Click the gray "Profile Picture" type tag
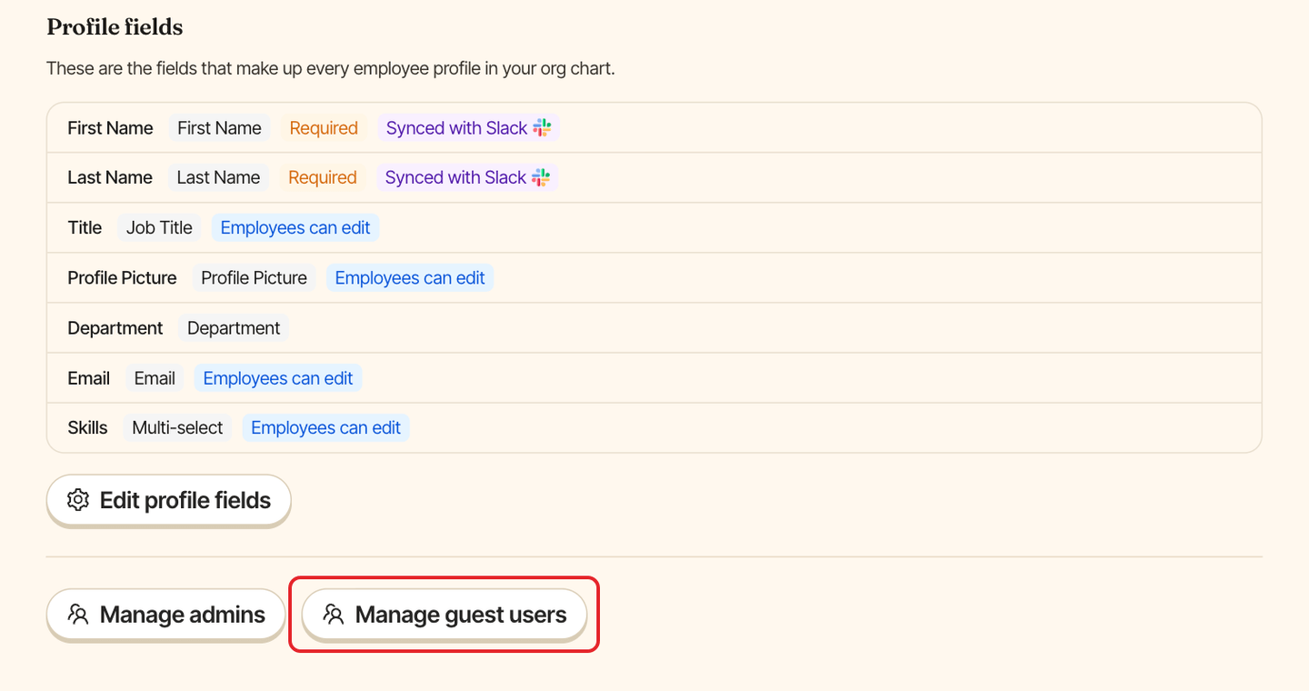1309x691 pixels. tap(254, 277)
